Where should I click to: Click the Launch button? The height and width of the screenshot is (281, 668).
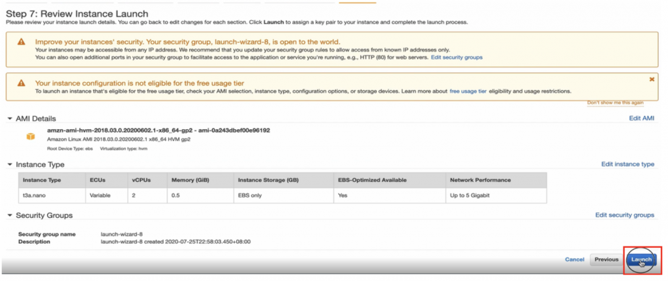tap(641, 259)
